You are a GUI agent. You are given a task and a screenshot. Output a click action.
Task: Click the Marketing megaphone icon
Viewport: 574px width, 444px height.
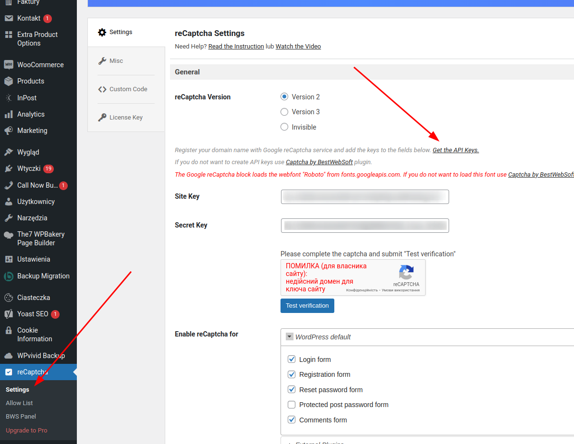coord(9,131)
